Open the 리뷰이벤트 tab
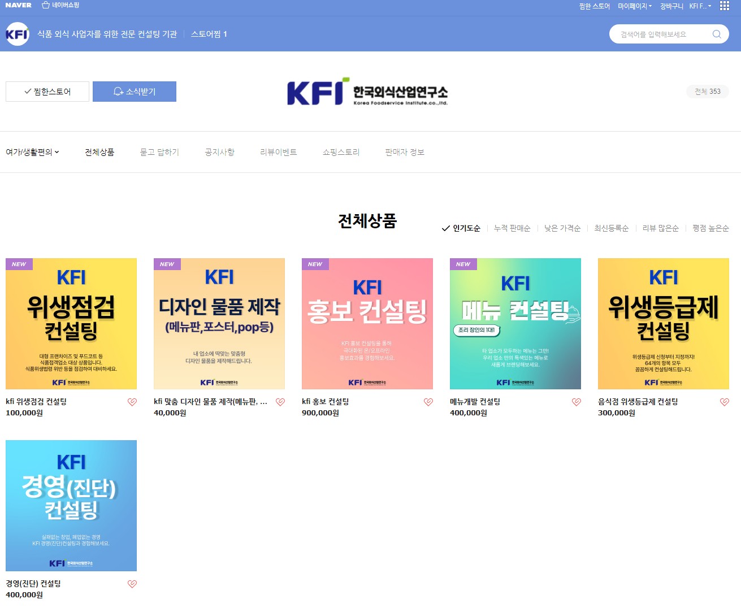This screenshot has height=608, width=741. 278,152
